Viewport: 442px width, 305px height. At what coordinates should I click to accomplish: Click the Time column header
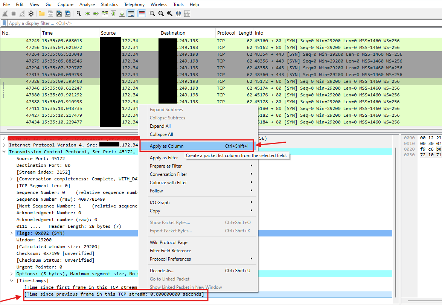[x=47, y=33]
